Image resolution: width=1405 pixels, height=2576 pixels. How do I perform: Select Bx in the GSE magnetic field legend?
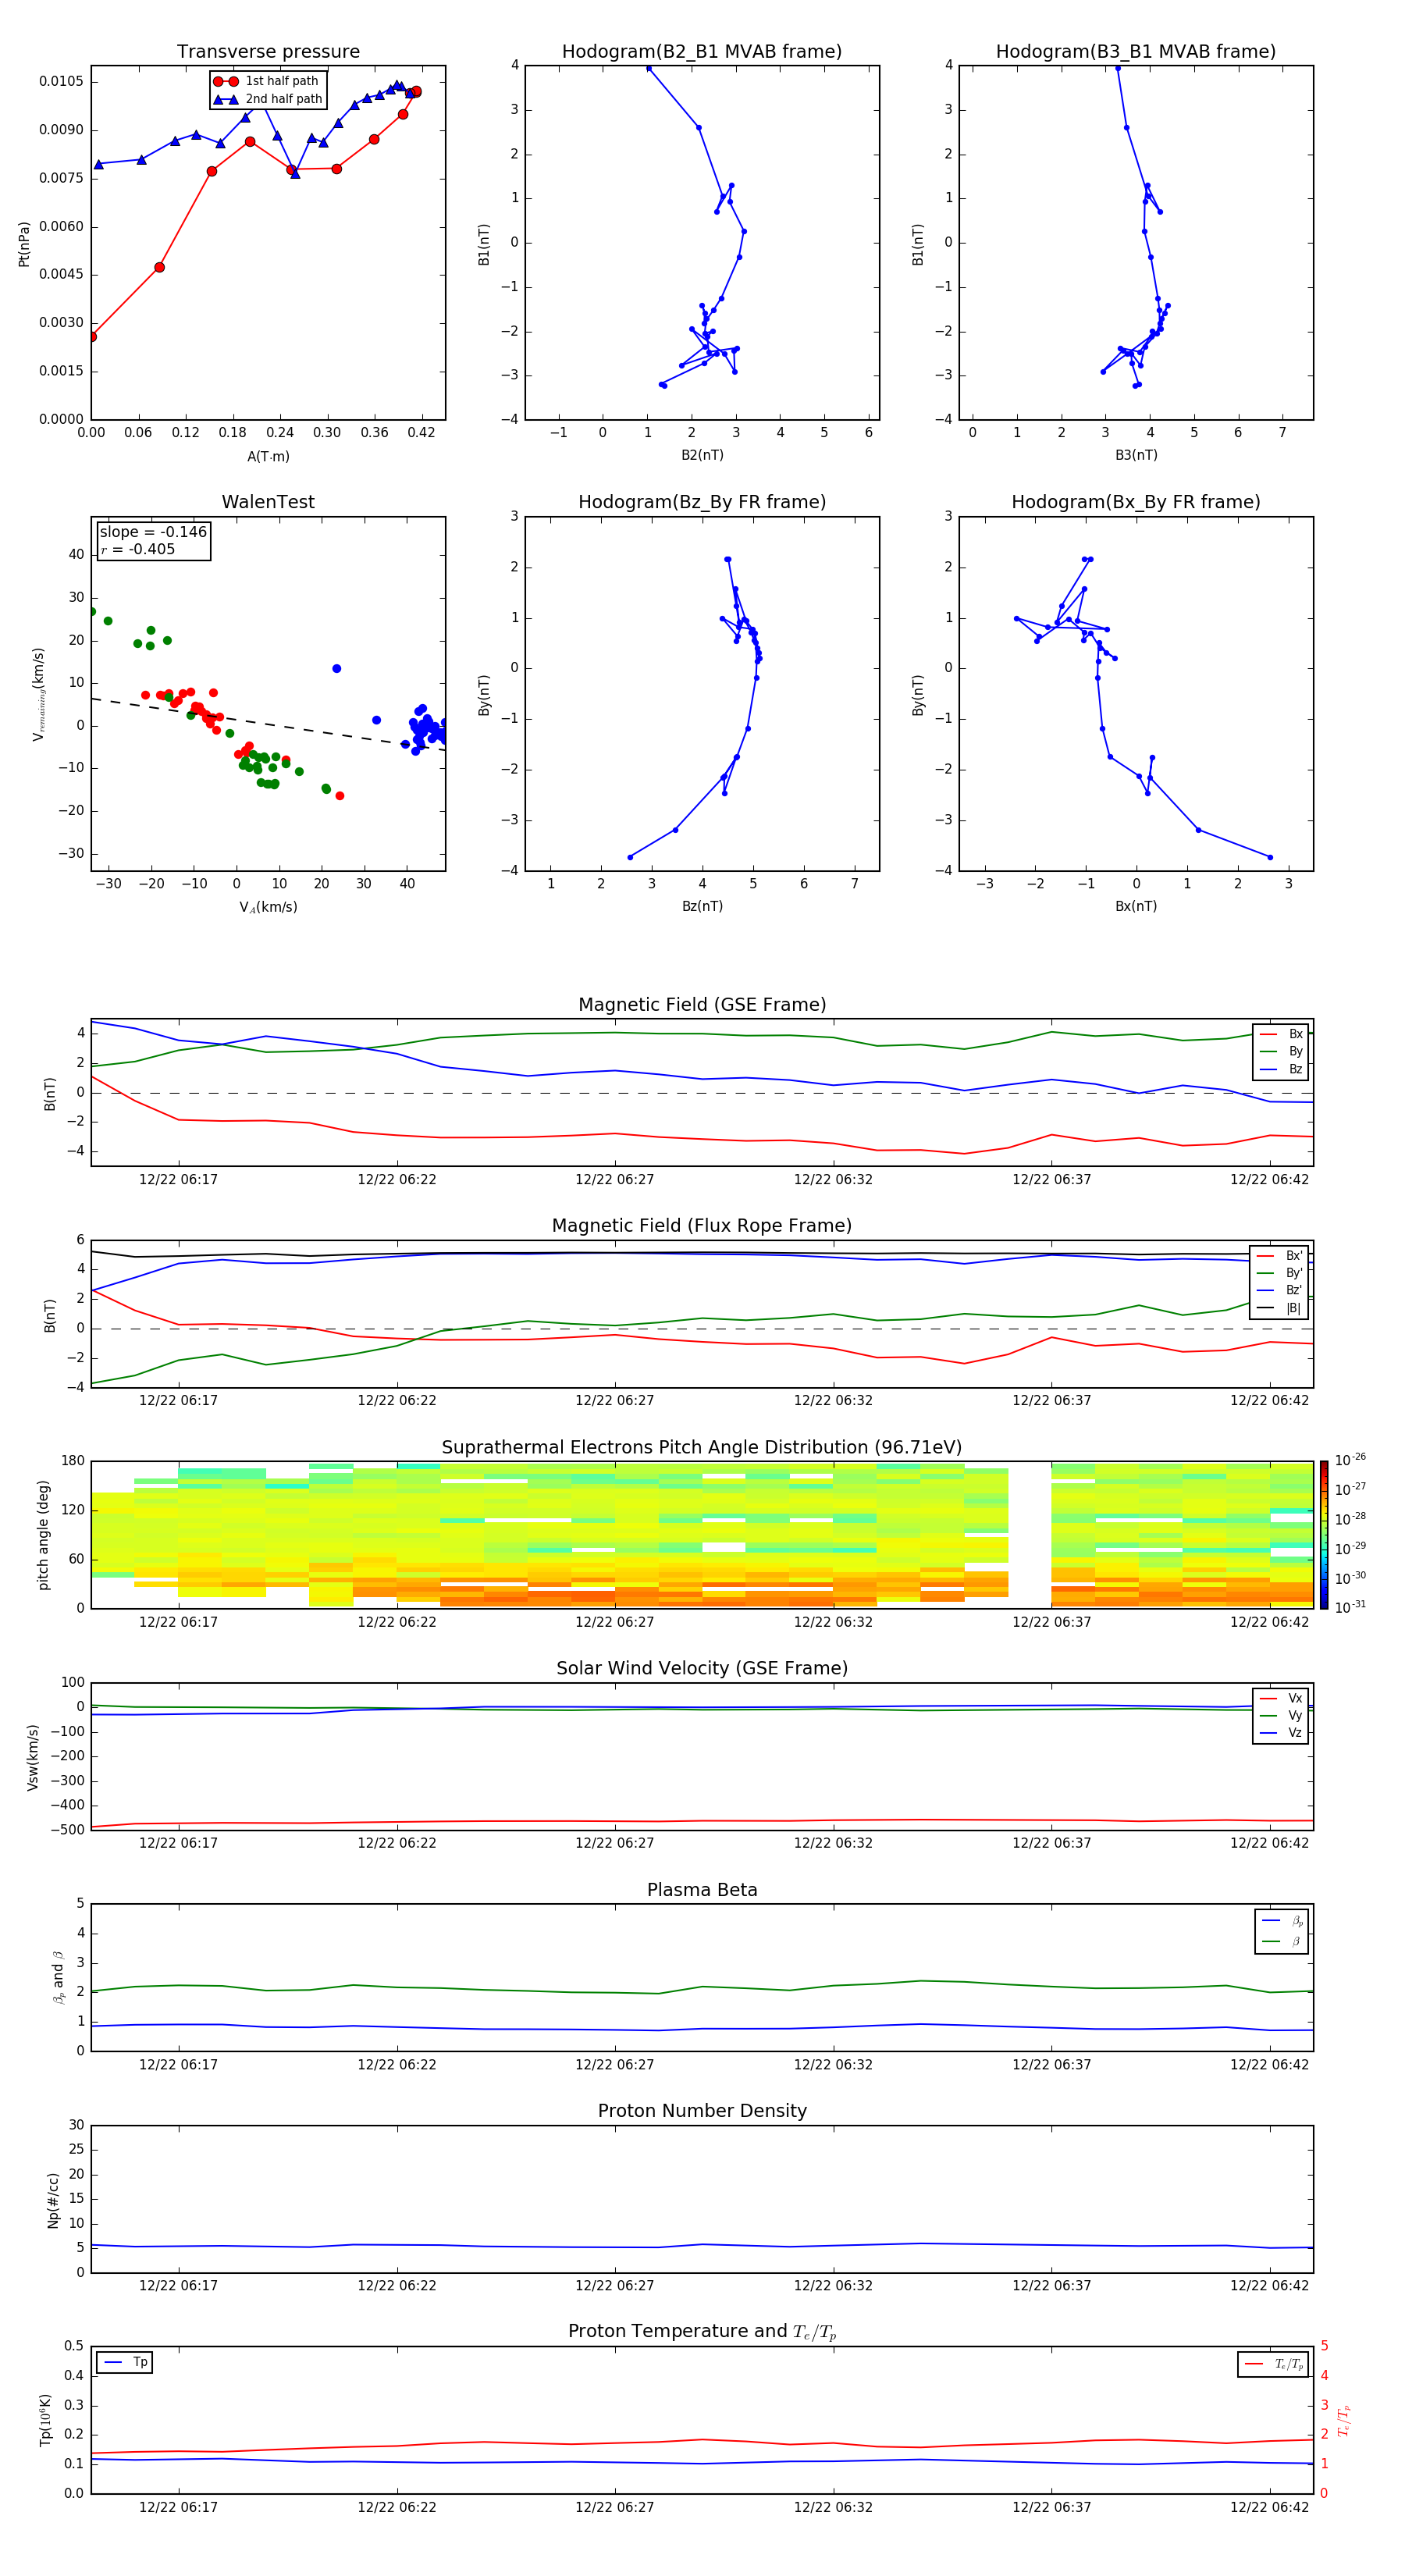tap(1281, 1034)
